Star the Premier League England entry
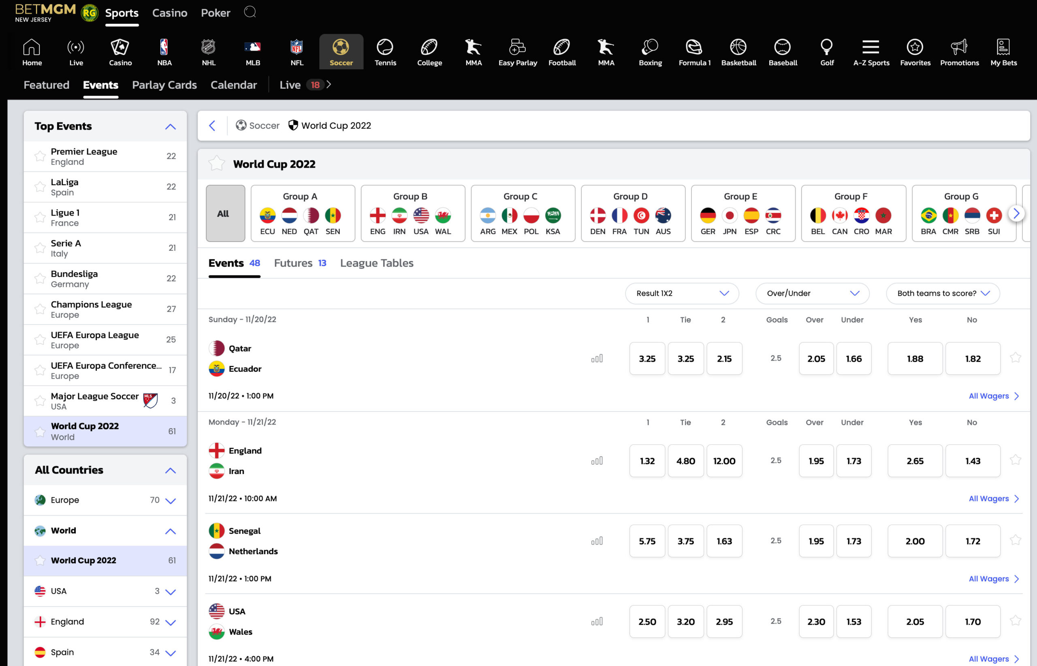1037x666 pixels. pyautogui.click(x=40, y=156)
